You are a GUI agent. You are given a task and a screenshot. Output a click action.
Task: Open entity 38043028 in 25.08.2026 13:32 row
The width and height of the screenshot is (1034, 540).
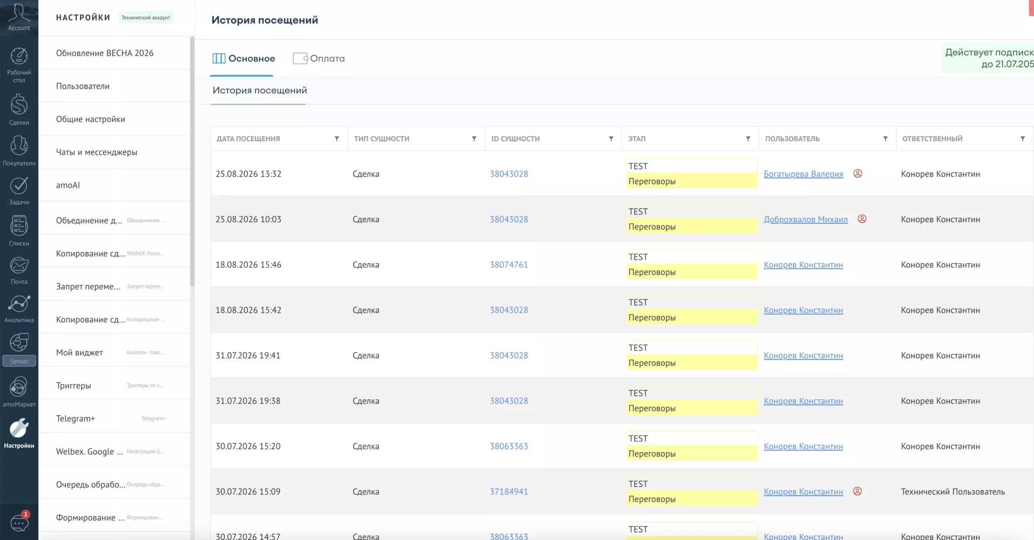click(509, 174)
